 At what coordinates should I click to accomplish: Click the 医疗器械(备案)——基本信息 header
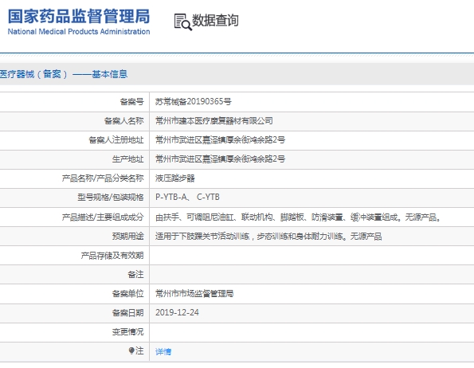(x=64, y=74)
